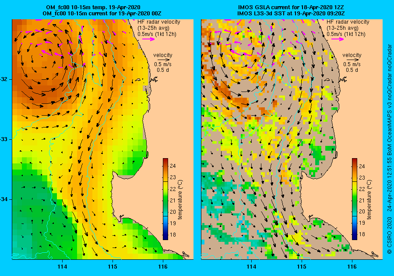The height and width of the screenshot is (276, 394).
Task: Click colorbar tick '19' in IMOS map
Action: coord(362,223)
